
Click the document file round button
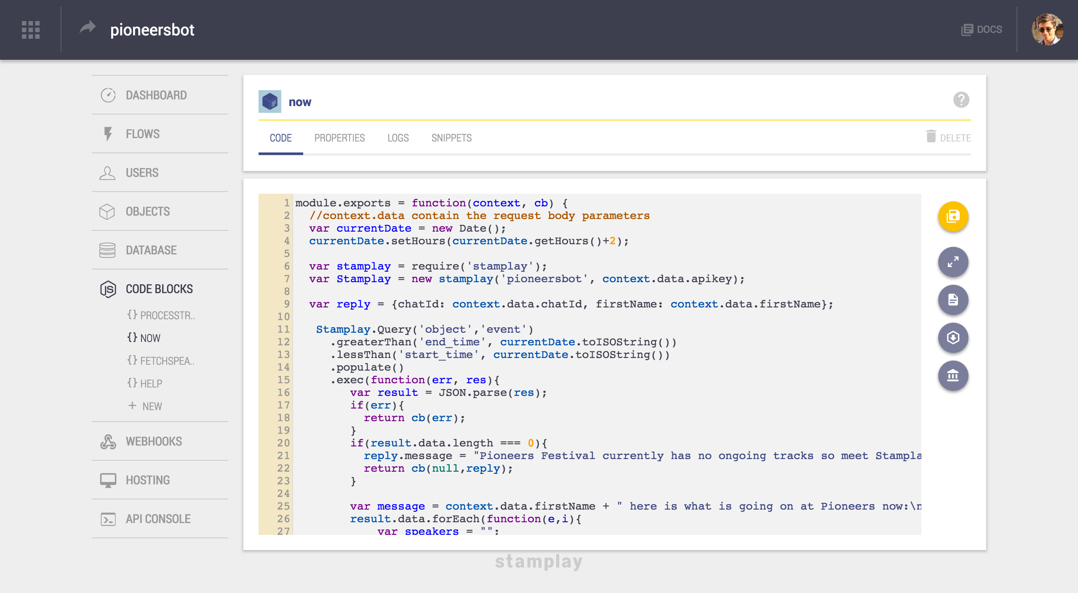[x=953, y=300]
